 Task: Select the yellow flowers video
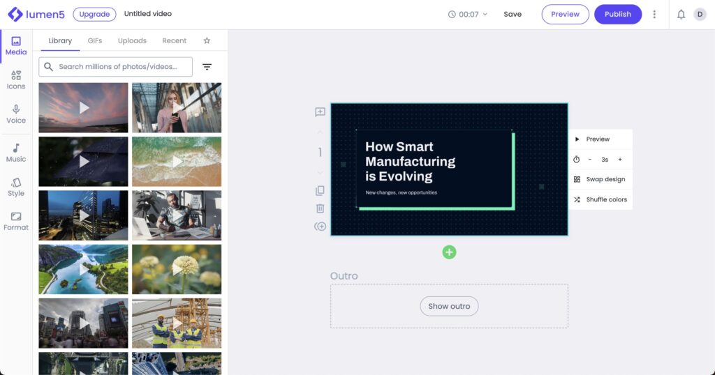point(177,270)
